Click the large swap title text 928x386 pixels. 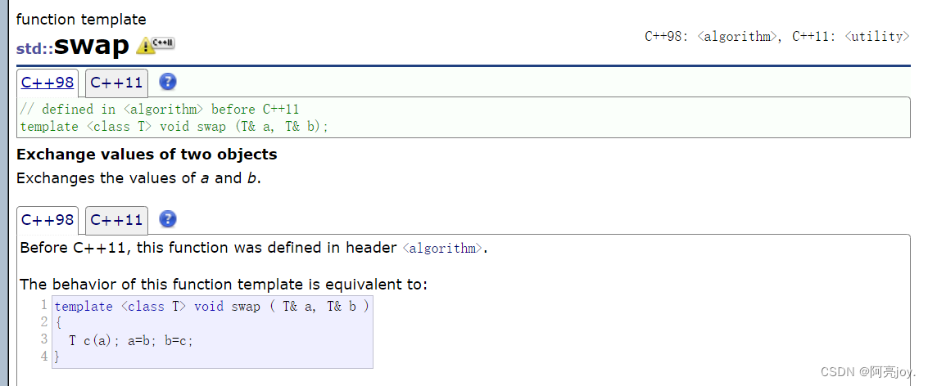coord(92,45)
